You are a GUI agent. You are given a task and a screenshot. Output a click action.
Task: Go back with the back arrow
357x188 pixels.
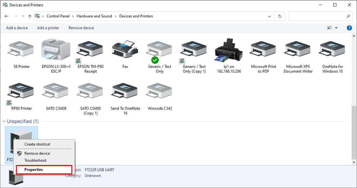coord(6,16)
